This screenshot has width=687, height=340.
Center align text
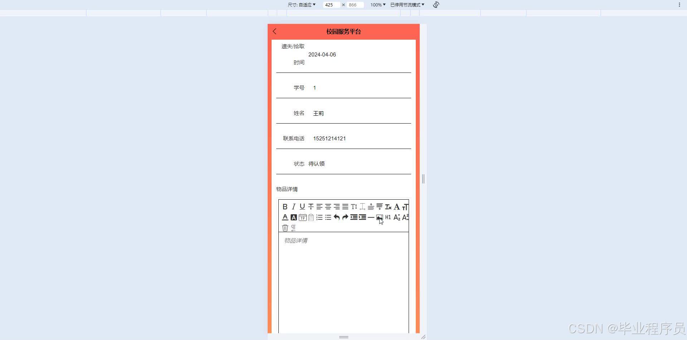coord(328,207)
